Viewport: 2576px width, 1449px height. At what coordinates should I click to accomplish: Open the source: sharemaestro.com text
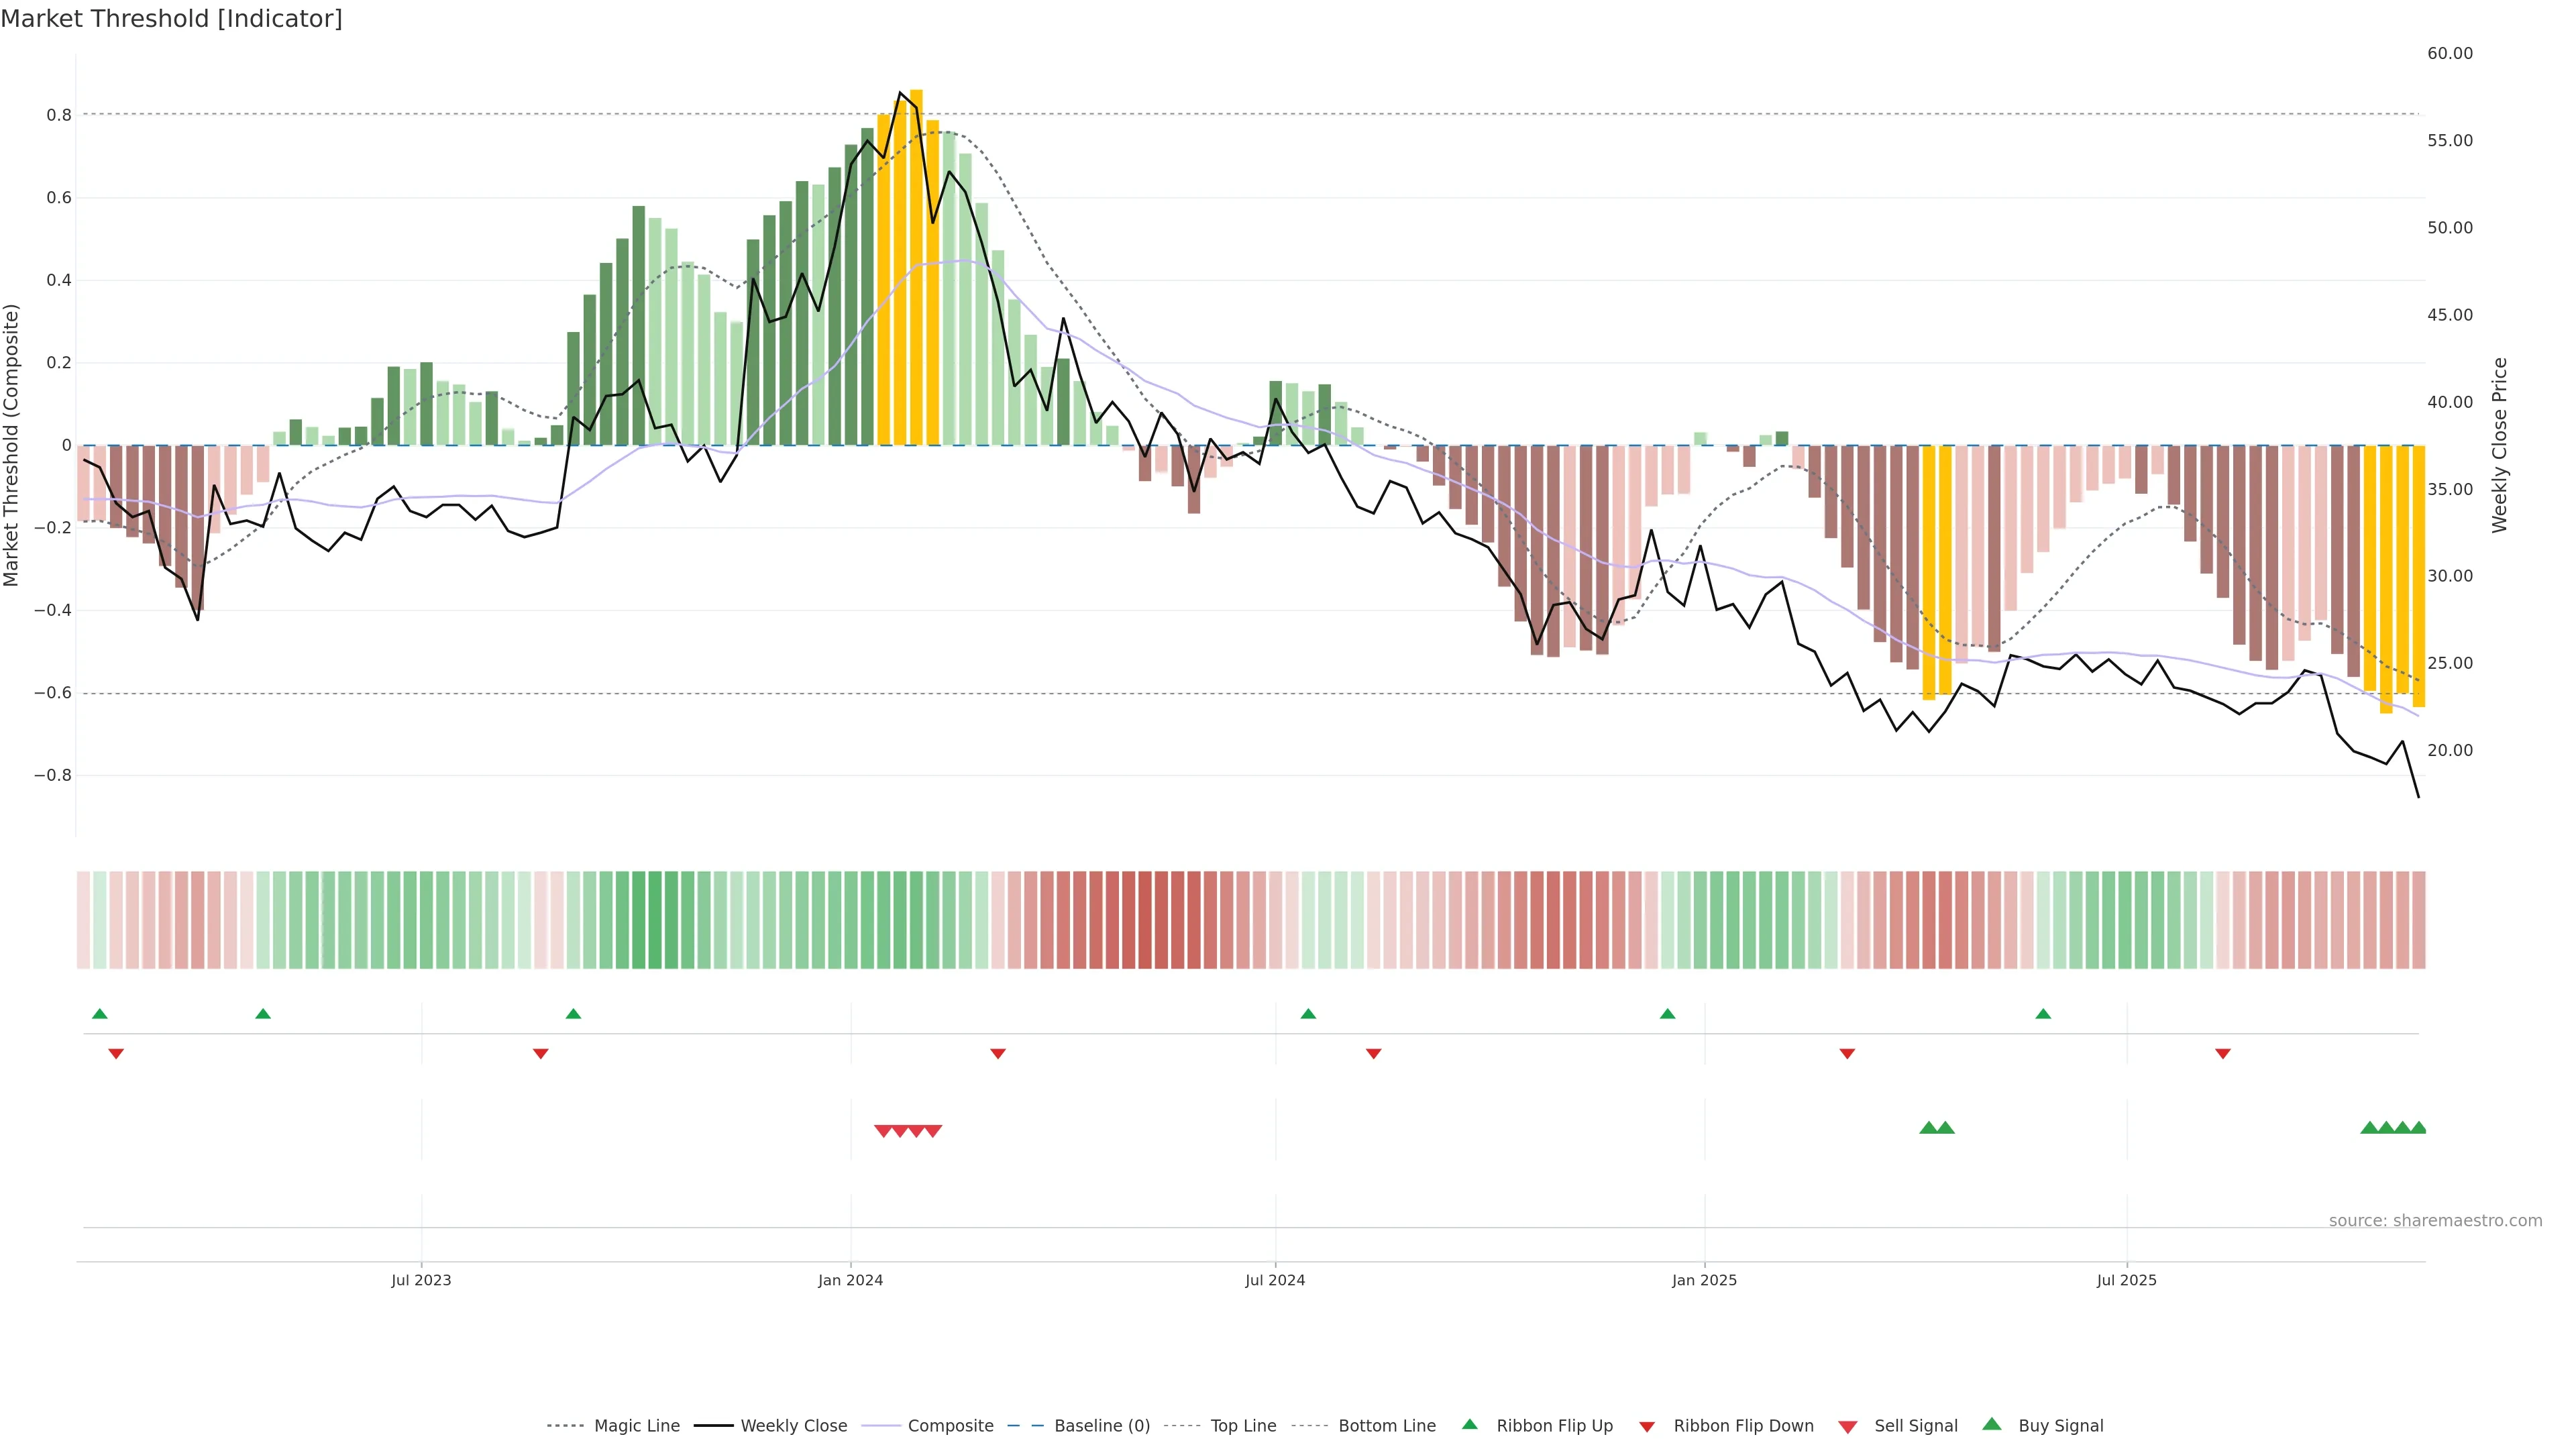tap(2435, 1221)
